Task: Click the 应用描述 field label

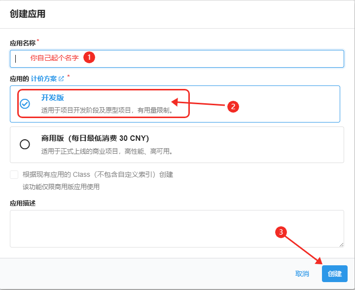Action: click(x=23, y=203)
